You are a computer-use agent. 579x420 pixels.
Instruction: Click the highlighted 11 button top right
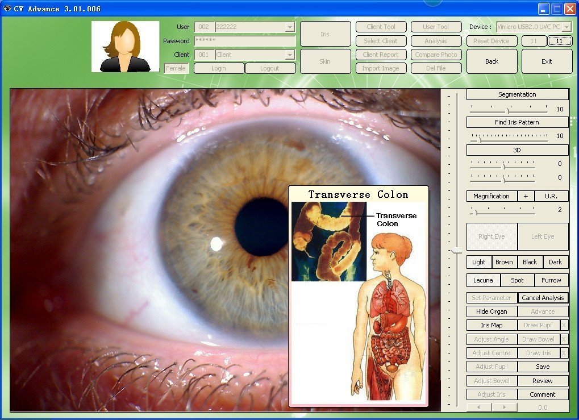[x=561, y=40]
